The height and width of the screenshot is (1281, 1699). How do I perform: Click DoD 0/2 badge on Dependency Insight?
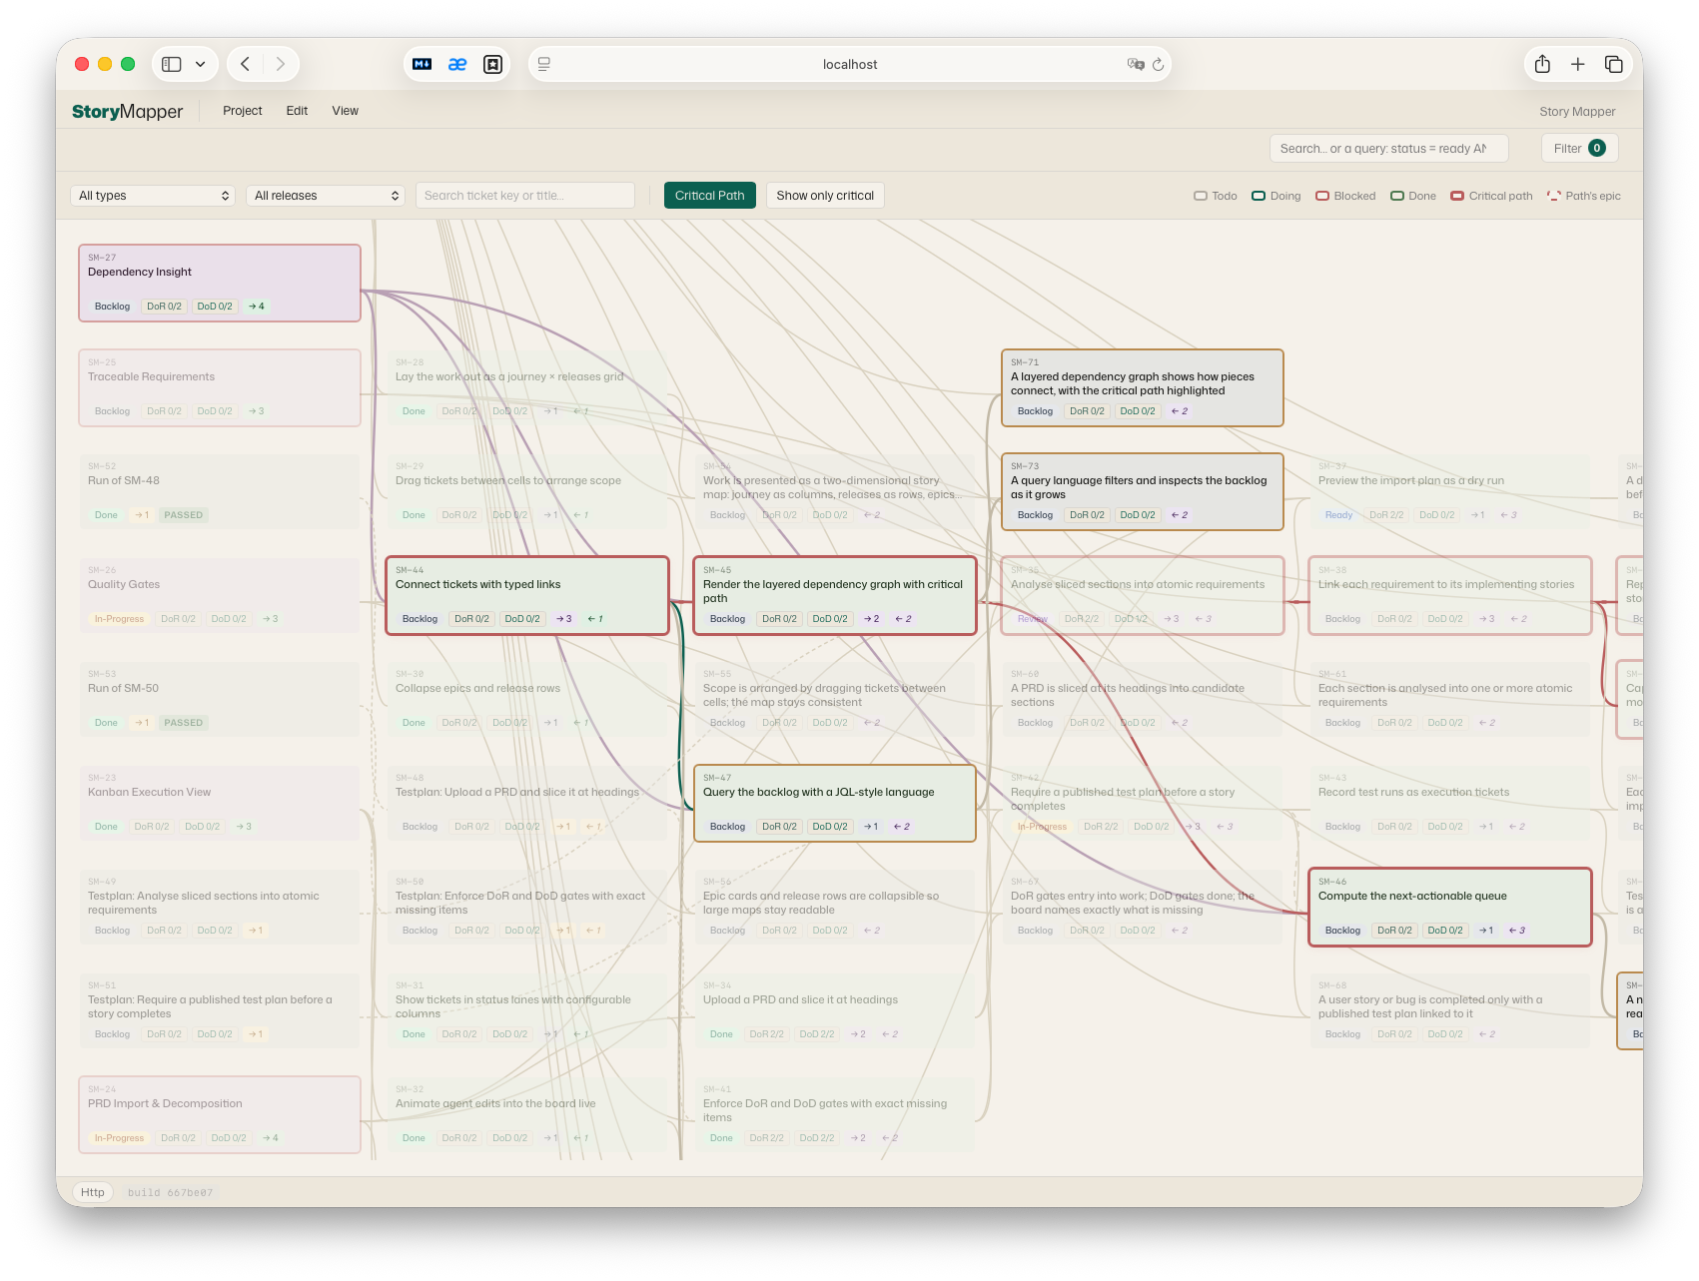pyautogui.click(x=215, y=307)
